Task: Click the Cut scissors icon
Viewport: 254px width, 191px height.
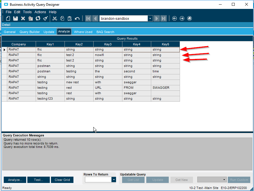Action: (x=55, y=18)
